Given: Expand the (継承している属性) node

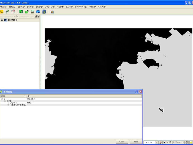Looking at the screenshot, I should click(x=8, y=105).
